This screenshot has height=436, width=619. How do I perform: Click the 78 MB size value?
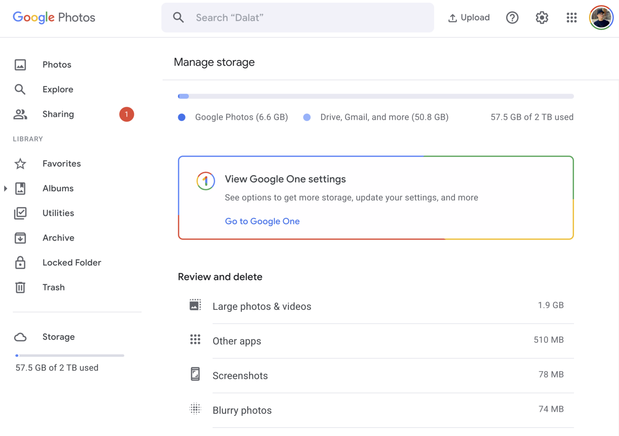[551, 374]
